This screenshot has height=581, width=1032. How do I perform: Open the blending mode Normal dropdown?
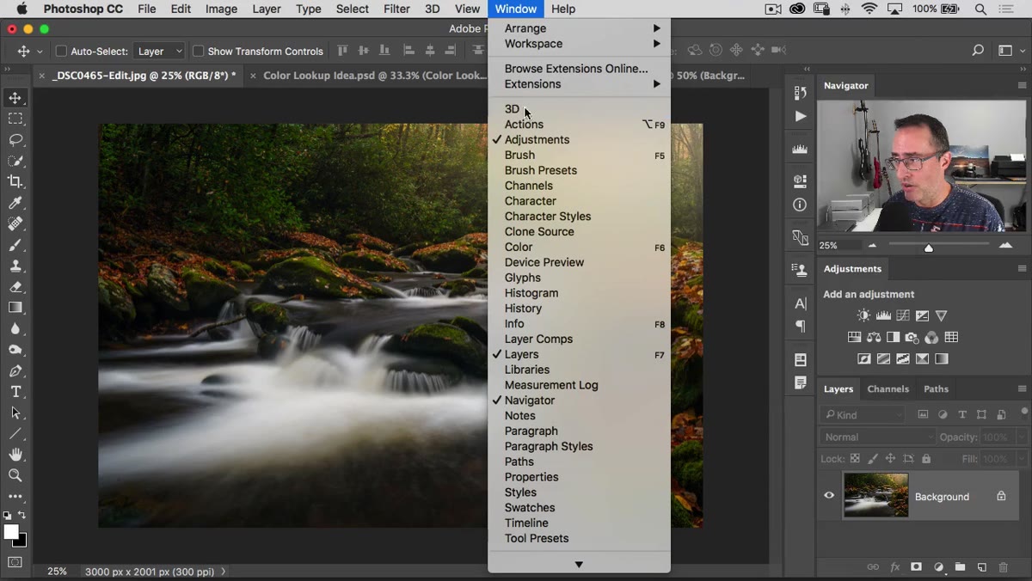pyautogui.click(x=878, y=437)
